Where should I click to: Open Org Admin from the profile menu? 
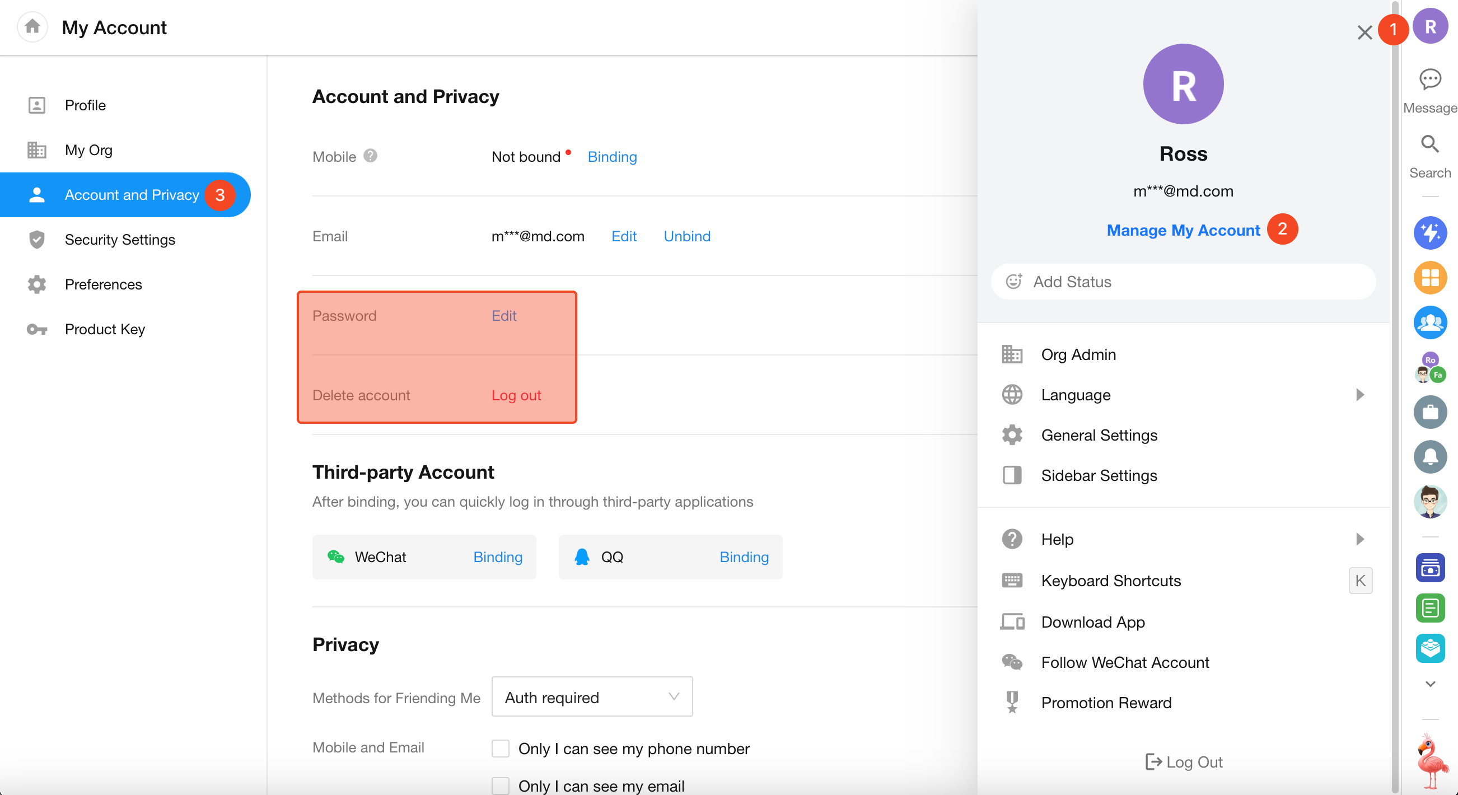pyautogui.click(x=1078, y=354)
